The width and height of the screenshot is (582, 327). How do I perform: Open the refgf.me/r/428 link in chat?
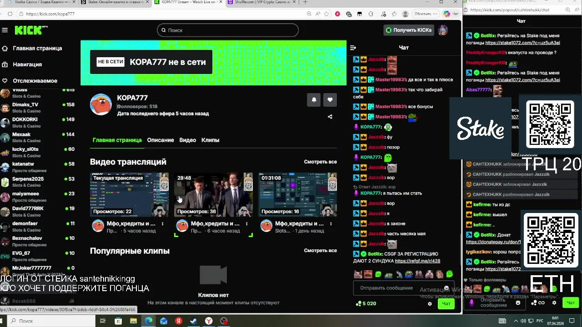coord(417,261)
